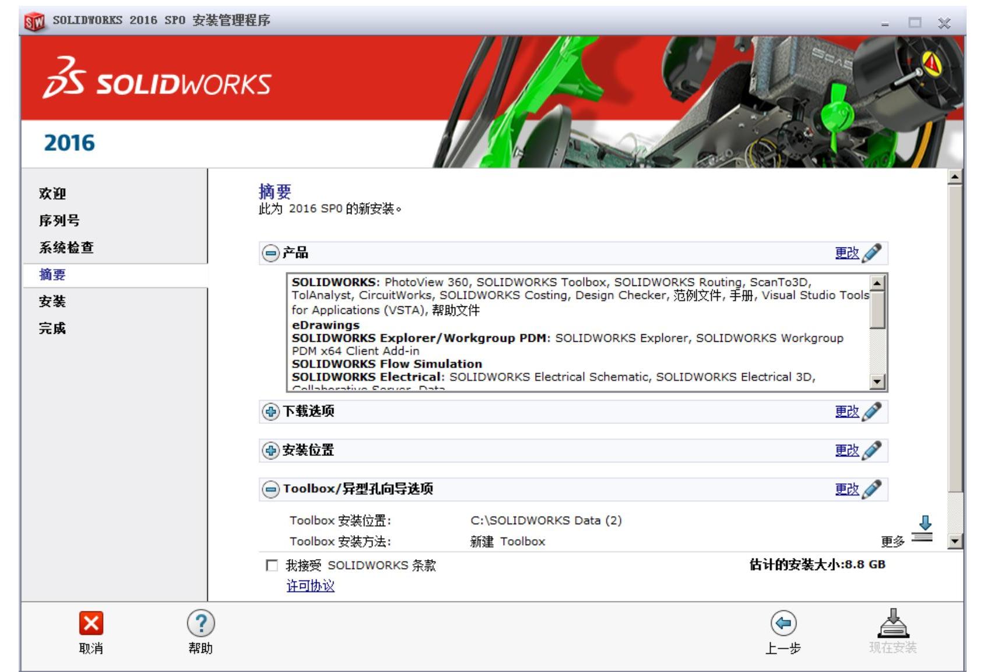Accept the SOLIDWORKS terms checkbox

pos(272,565)
